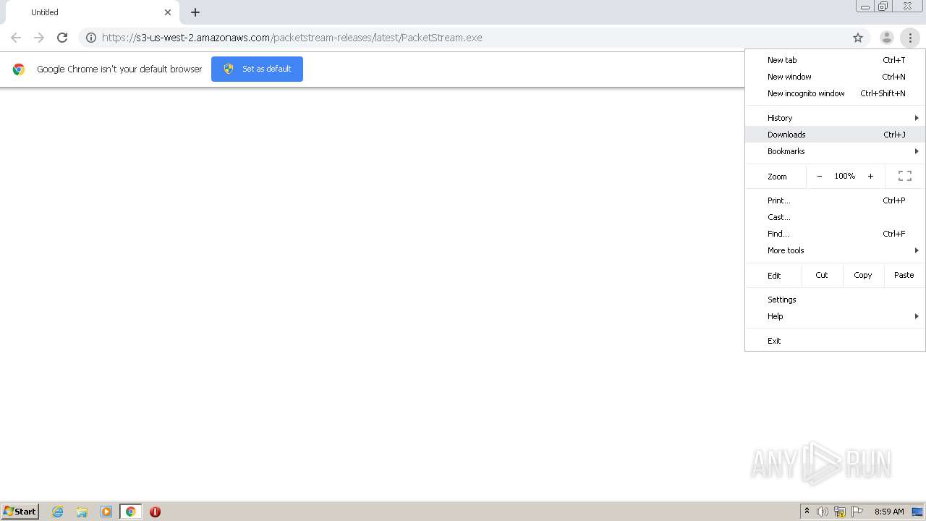Open the volume speaker tray icon

823,512
